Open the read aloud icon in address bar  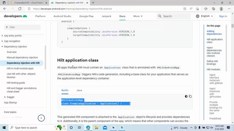coord(191,9)
